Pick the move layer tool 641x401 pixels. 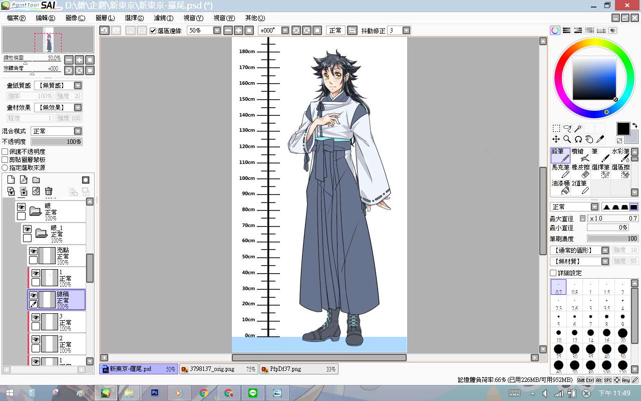pos(556,139)
